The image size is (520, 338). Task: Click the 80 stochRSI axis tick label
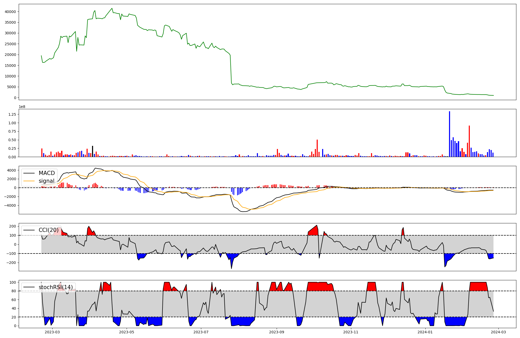pos(14,291)
